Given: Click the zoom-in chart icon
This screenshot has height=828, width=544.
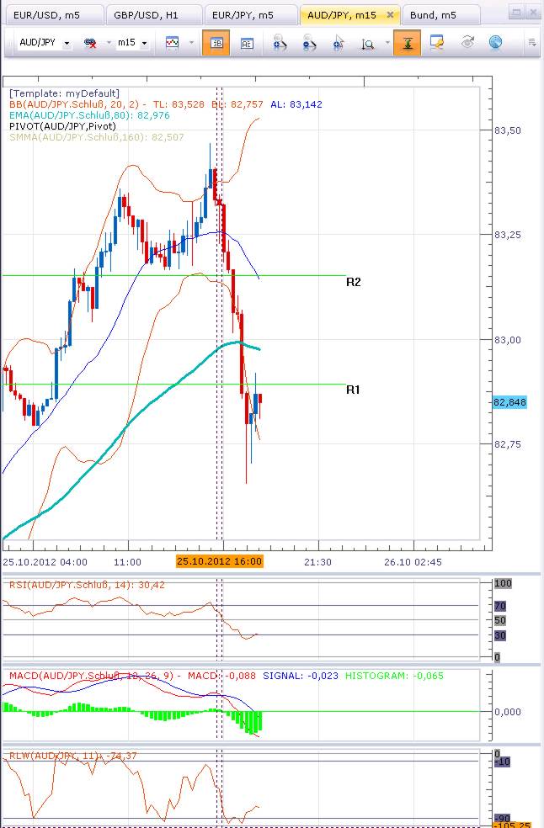Looking at the screenshot, I should (x=279, y=43).
